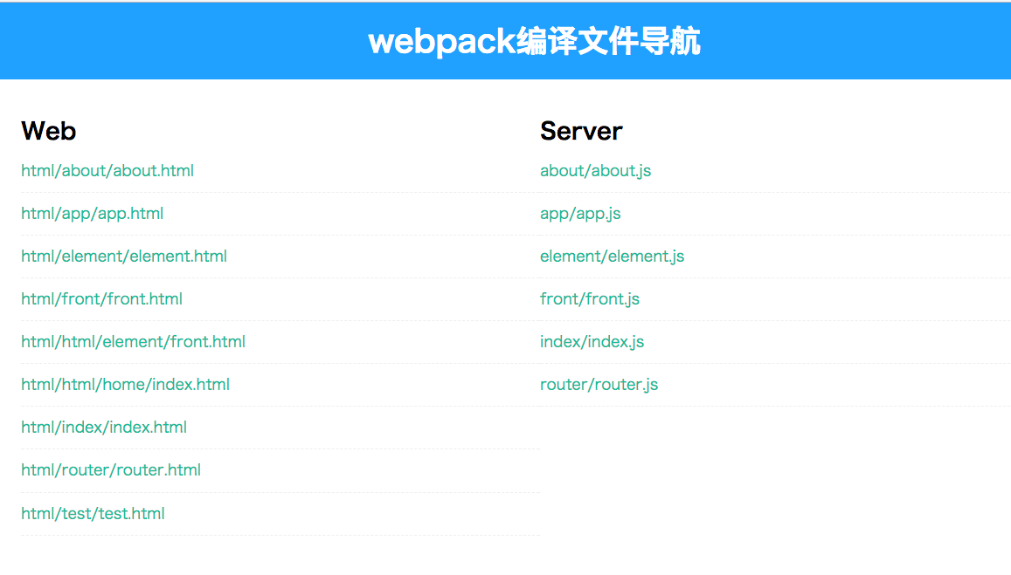Click the html/element/element.html link

coord(123,256)
